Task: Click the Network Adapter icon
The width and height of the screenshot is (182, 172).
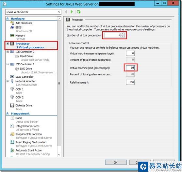Action: pos(12,81)
